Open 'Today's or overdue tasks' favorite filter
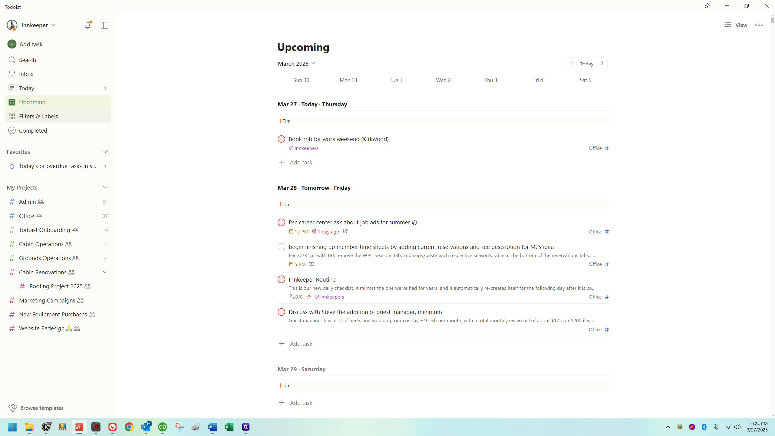 pos(58,166)
